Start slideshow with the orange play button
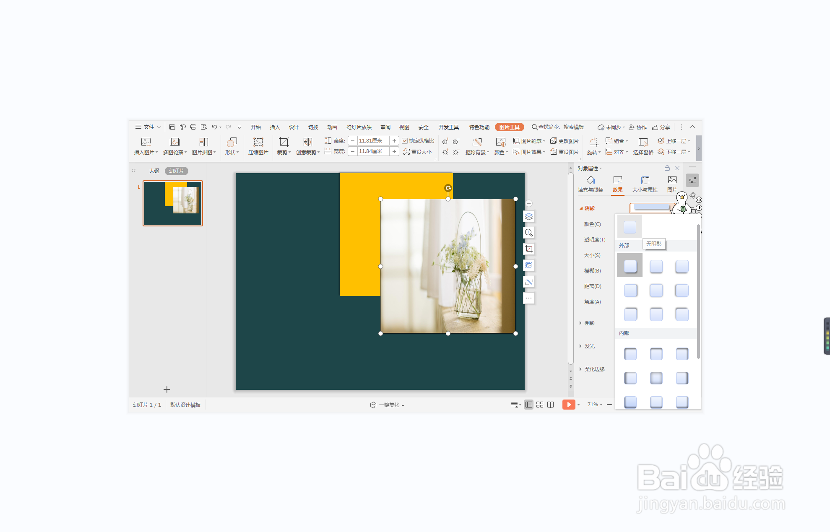The width and height of the screenshot is (830, 532). pyautogui.click(x=568, y=405)
